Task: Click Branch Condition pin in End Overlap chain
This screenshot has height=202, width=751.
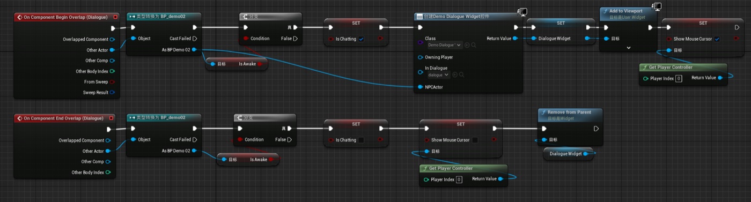Action: coord(240,139)
